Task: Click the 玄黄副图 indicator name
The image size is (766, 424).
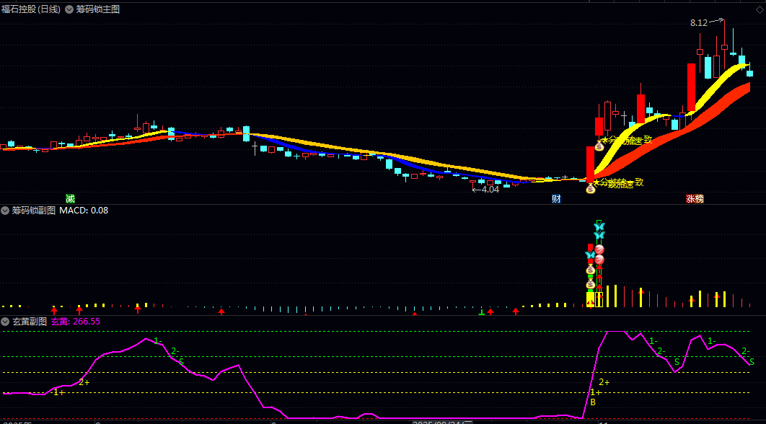Action: click(29, 322)
